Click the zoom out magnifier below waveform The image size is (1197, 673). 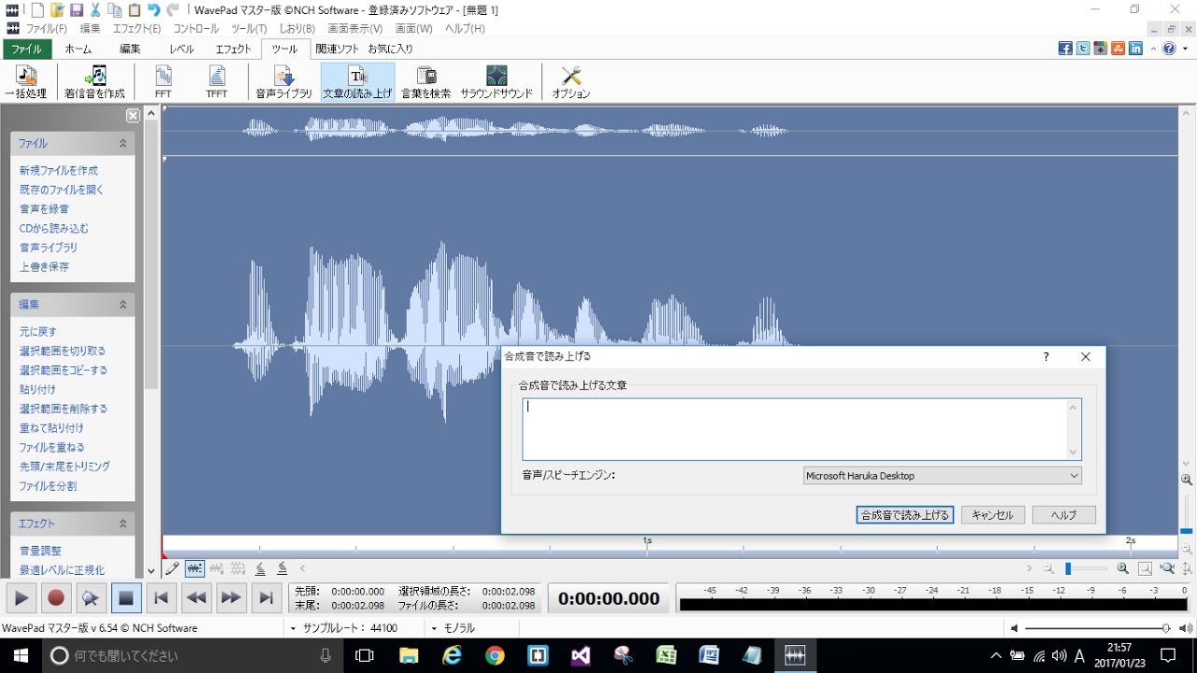(x=1049, y=568)
